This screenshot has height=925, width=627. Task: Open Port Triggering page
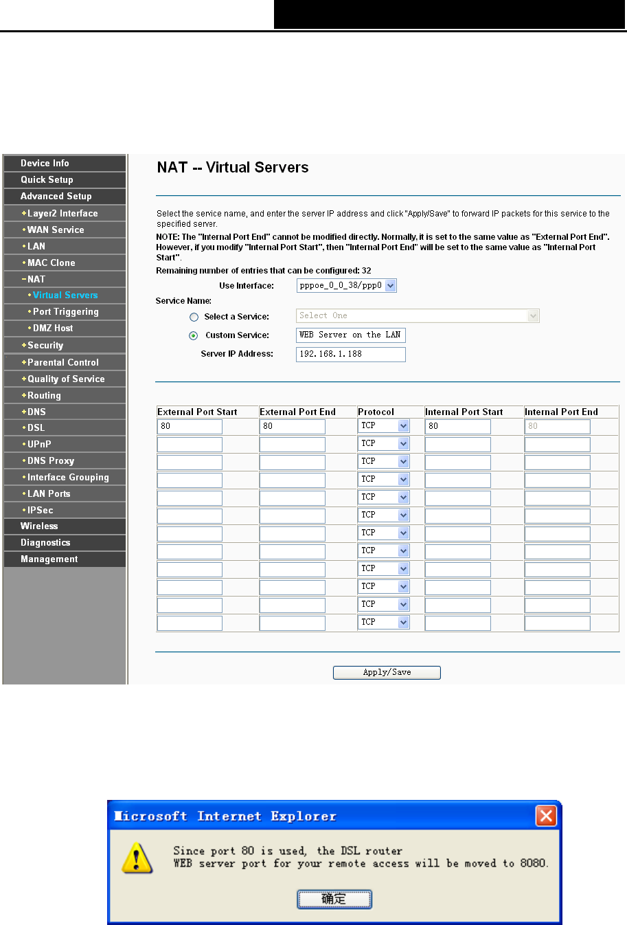pos(66,311)
